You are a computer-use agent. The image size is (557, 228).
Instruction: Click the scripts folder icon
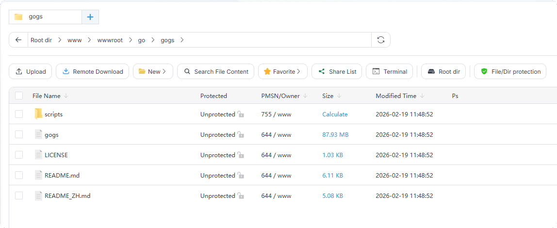click(x=39, y=114)
